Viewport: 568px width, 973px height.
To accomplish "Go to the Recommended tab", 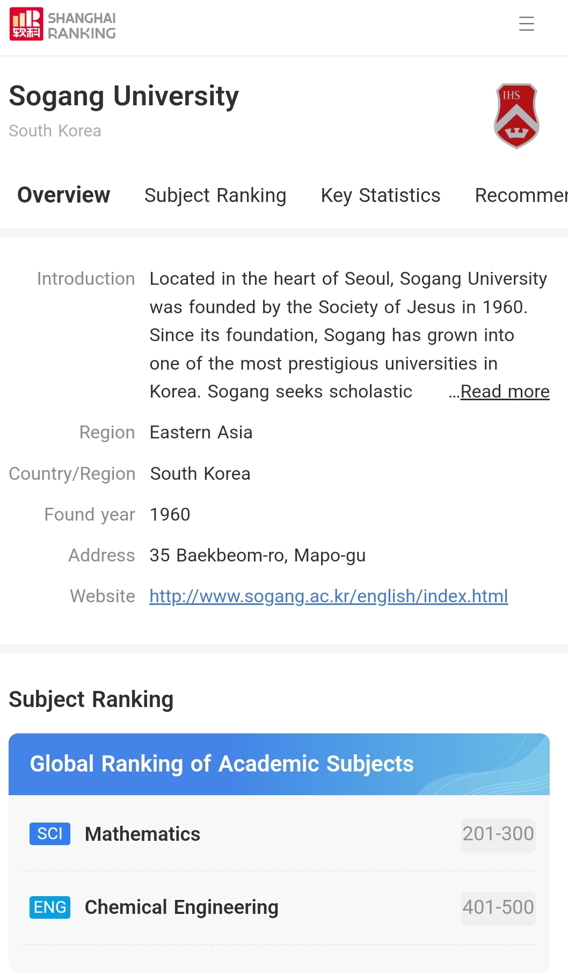I will pos(521,195).
